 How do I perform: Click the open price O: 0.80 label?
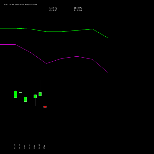(53, 10)
